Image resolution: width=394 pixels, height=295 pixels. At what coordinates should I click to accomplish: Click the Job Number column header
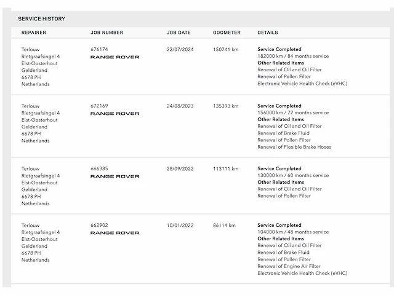107,33
